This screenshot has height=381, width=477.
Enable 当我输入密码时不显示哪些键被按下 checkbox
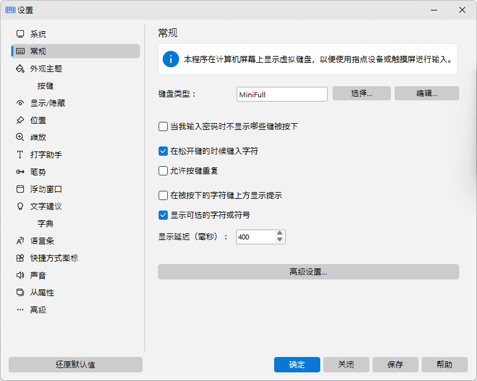pos(163,126)
